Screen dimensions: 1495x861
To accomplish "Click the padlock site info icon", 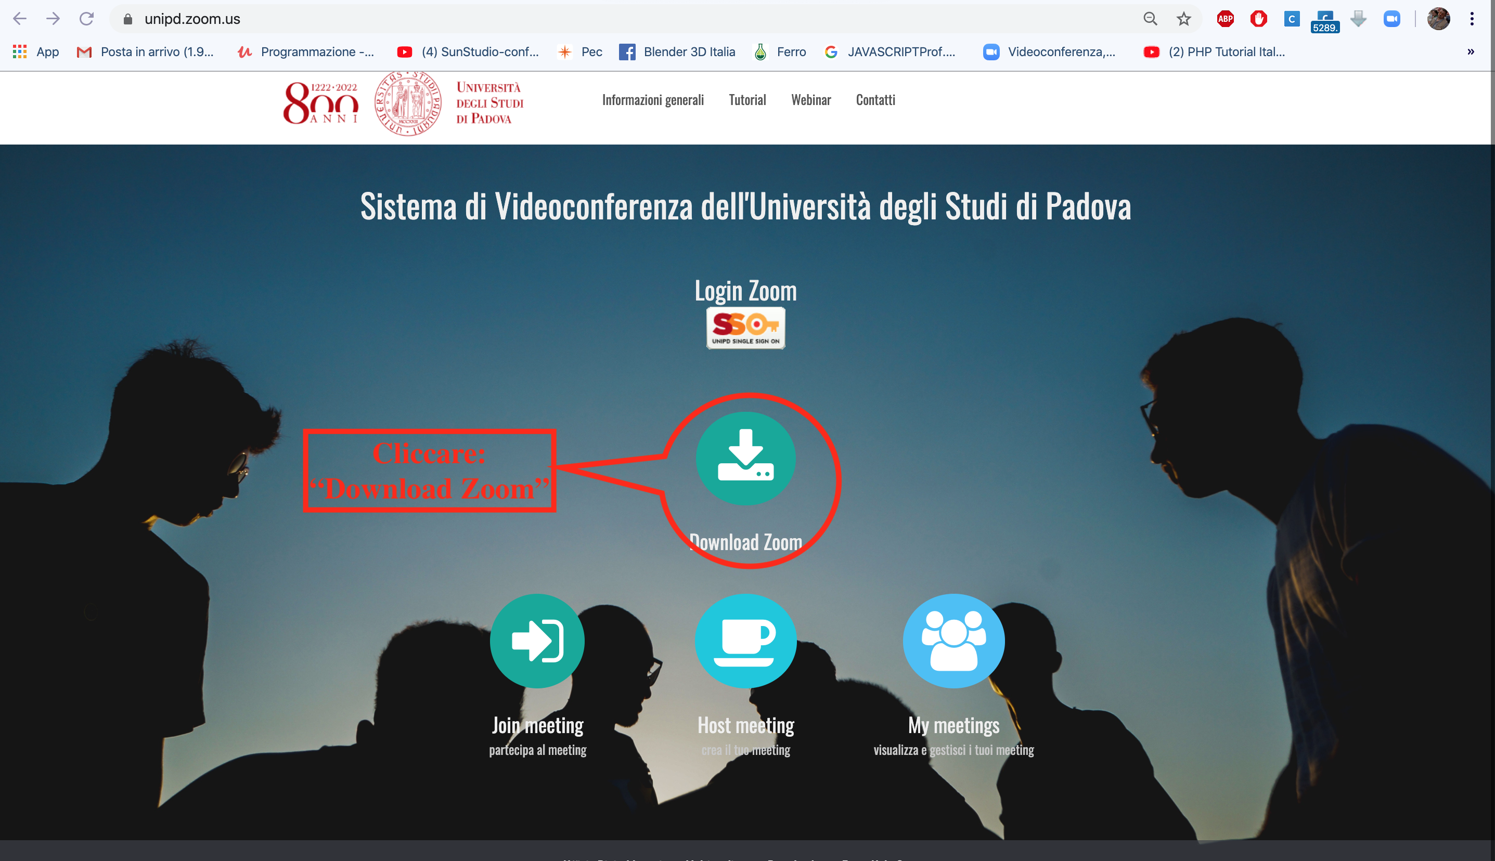I will click(x=127, y=19).
